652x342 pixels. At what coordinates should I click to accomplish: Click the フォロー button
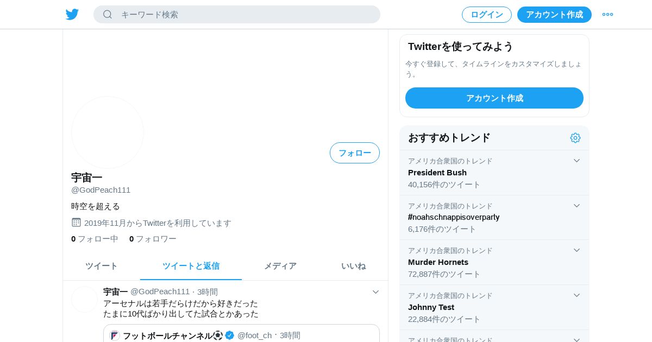[355, 153]
